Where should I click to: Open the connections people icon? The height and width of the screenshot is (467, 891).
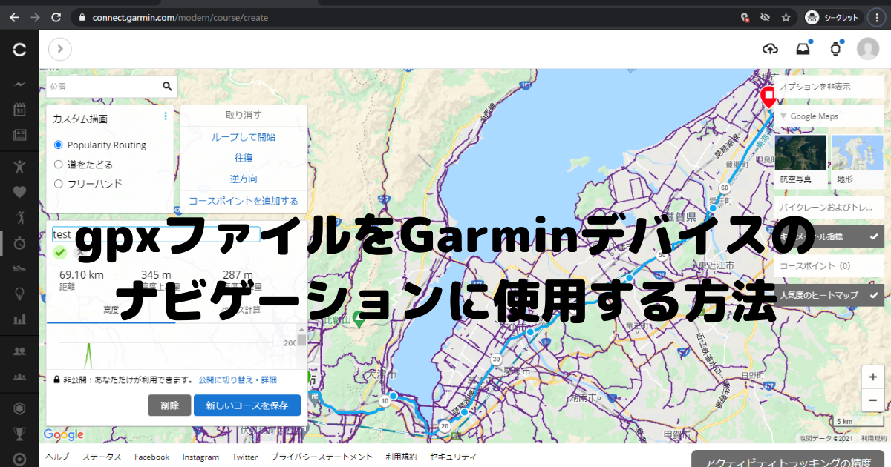pyautogui.click(x=20, y=351)
